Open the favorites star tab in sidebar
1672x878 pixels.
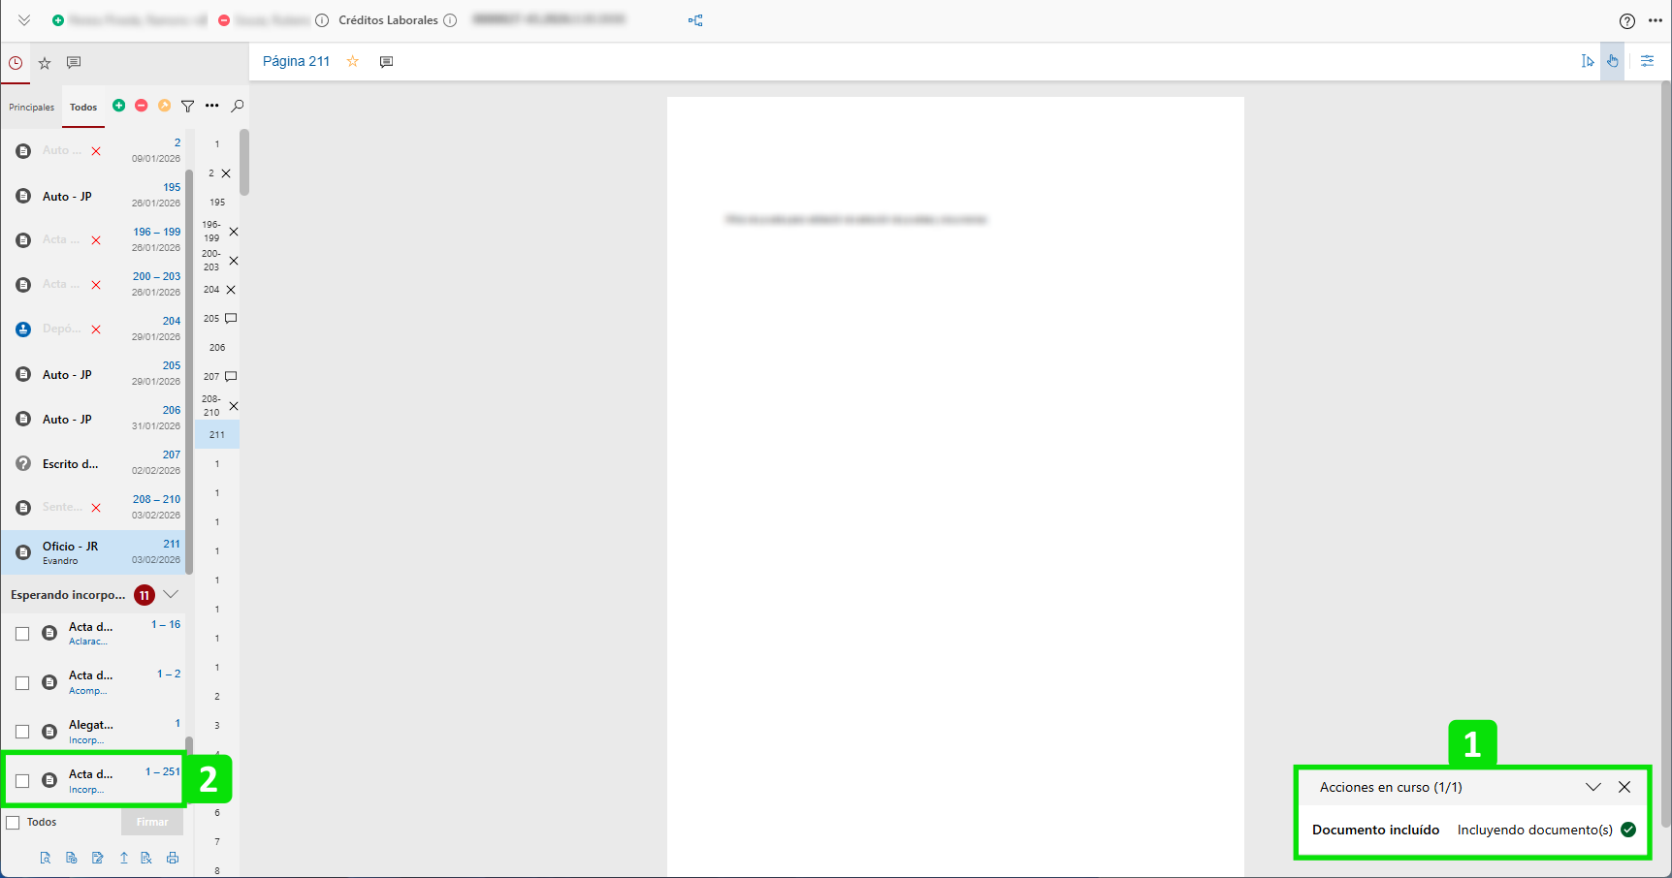(45, 63)
